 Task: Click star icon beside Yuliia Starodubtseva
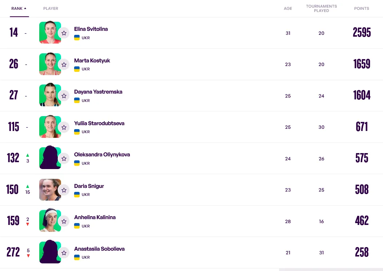pyautogui.click(x=64, y=127)
